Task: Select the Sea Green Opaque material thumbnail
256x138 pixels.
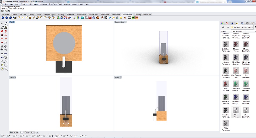Action: (236, 84)
